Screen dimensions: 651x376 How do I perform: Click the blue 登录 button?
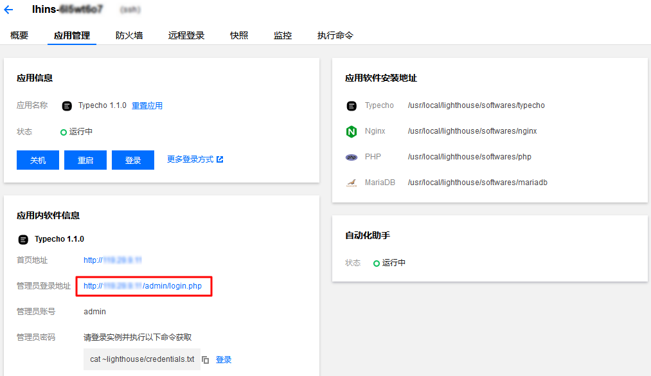pyautogui.click(x=133, y=160)
